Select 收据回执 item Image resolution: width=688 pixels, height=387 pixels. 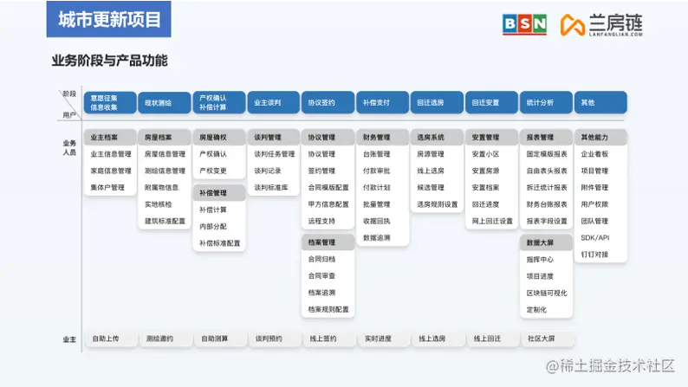click(376, 221)
